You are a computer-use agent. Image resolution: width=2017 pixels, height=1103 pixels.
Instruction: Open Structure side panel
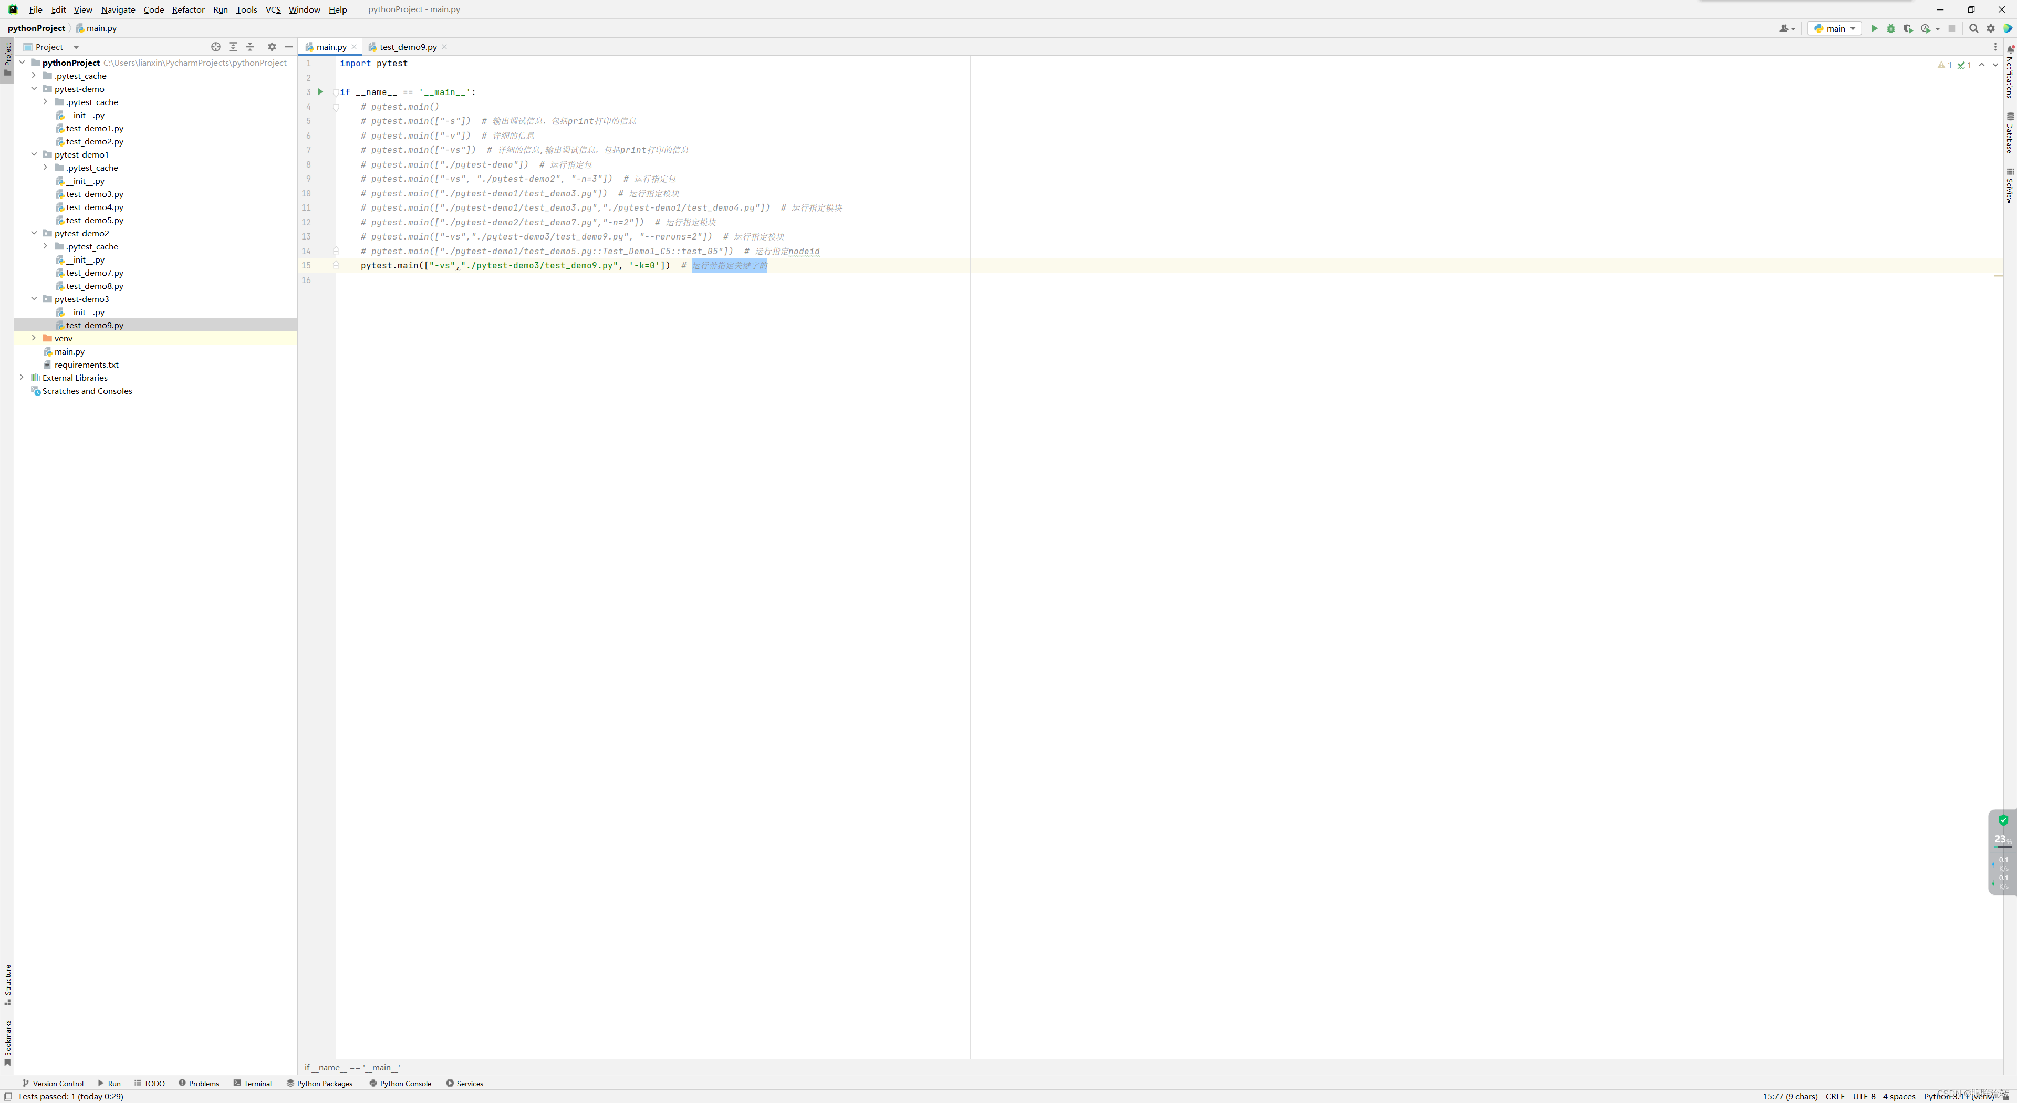click(x=8, y=985)
